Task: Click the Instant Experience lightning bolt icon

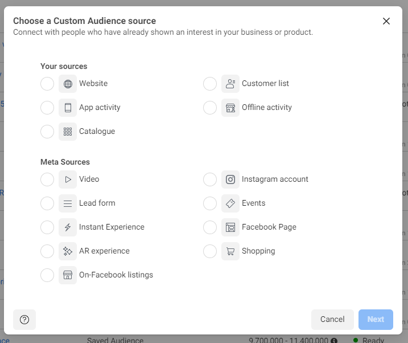Action: click(68, 227)
